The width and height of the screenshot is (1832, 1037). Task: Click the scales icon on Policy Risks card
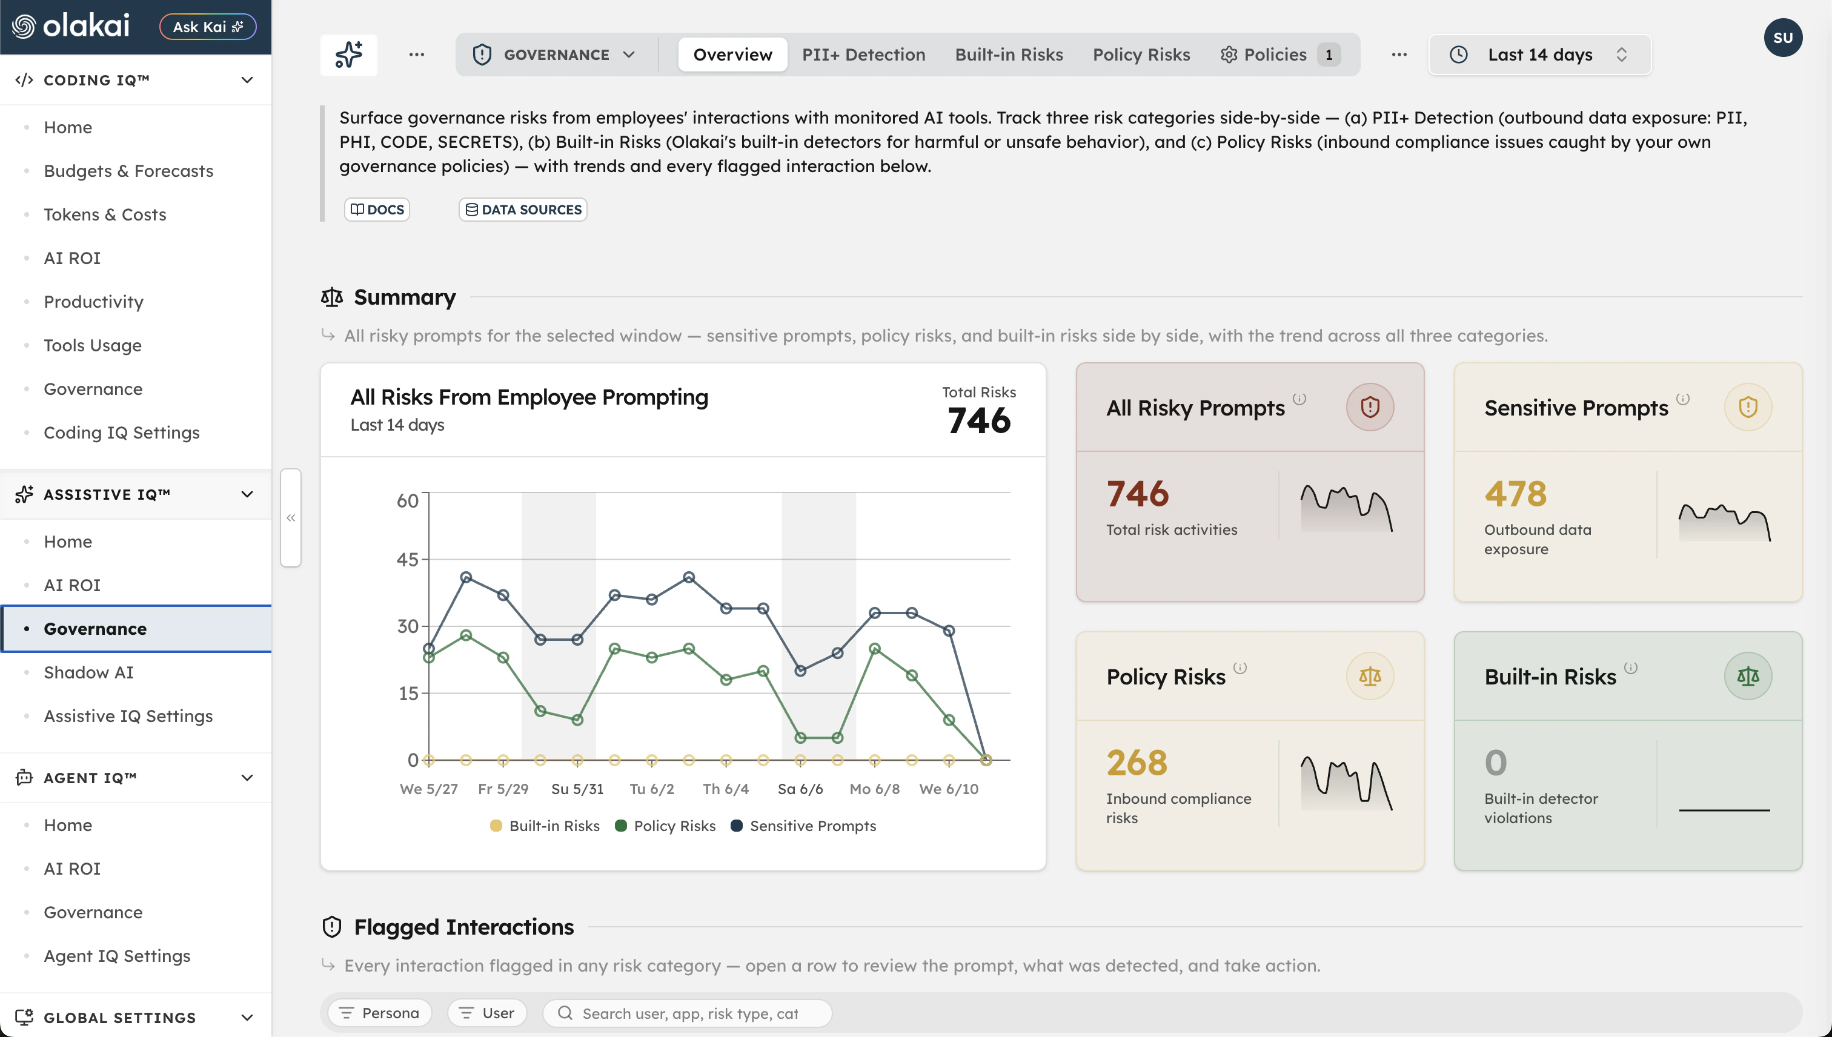[x=1370, y=676]
